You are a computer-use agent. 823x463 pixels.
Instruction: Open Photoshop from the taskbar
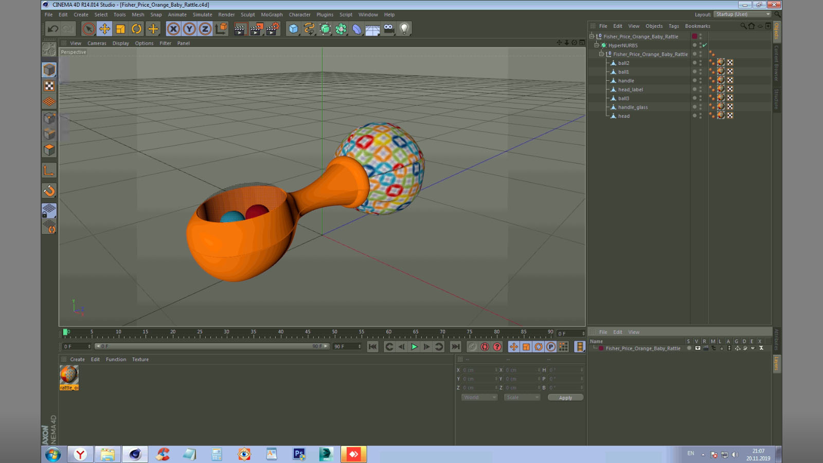coord(299,454)
